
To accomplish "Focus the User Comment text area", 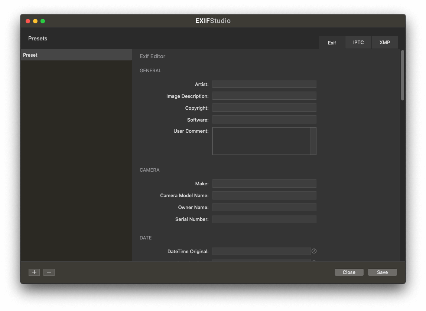I will pyautogui.click(x=261, y=141).
